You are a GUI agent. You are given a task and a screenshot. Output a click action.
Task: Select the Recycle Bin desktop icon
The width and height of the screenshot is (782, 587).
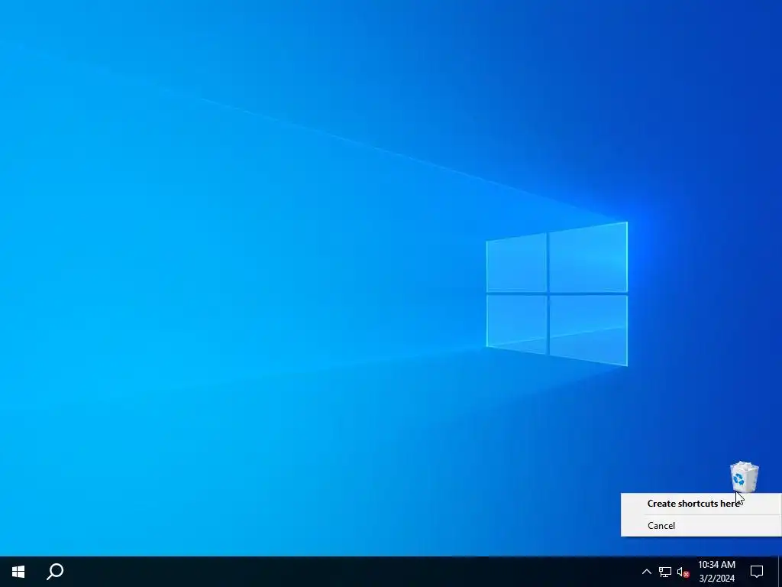tap(744, 477)
